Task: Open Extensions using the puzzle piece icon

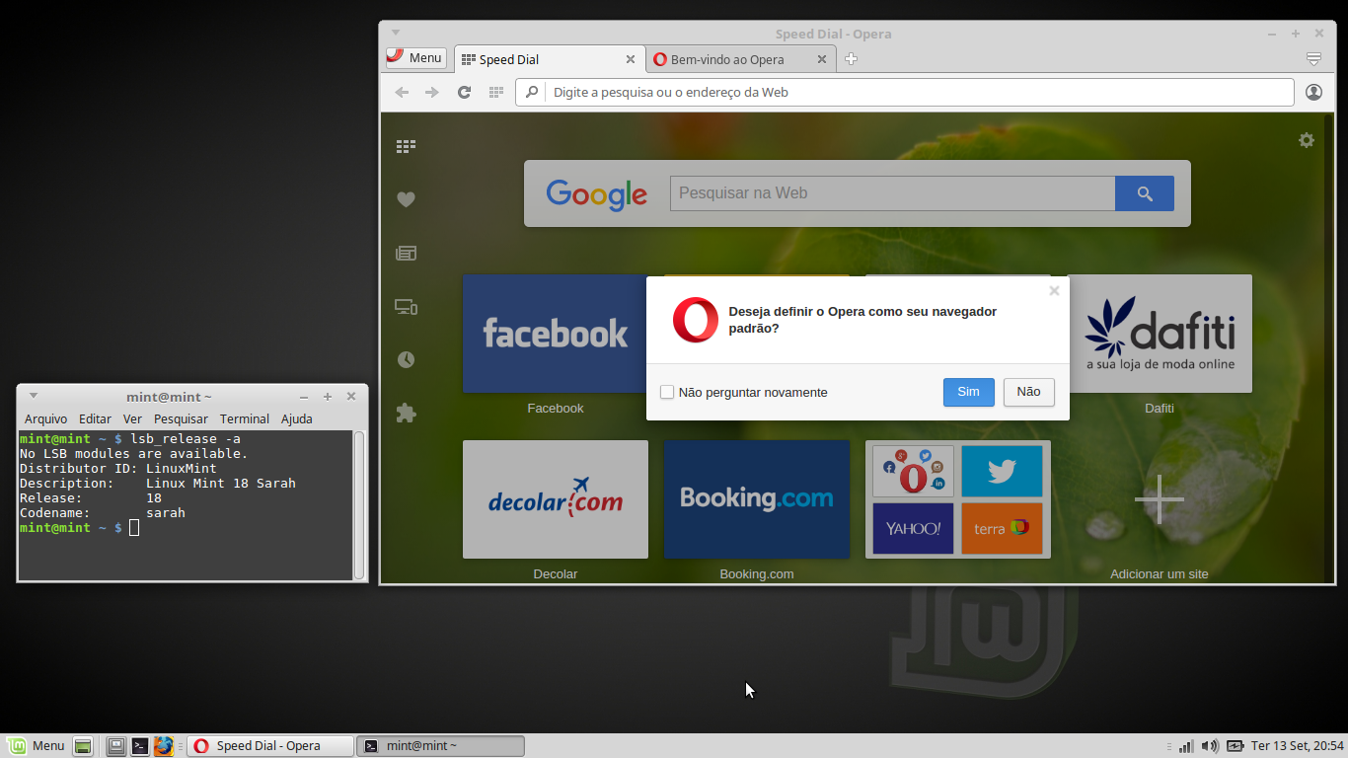Action: pyautogui.click(x=405, y=413)
